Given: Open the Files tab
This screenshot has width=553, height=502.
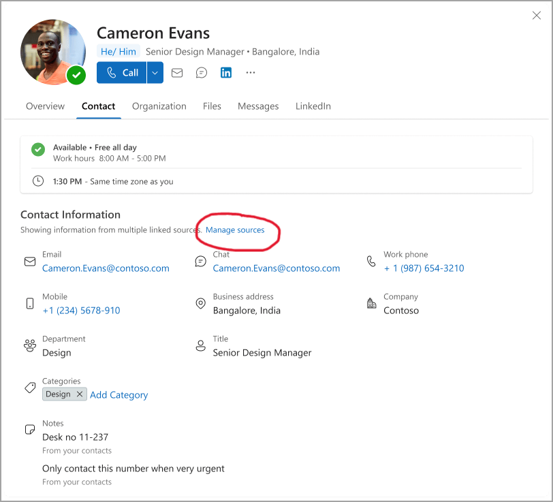Looking at the screenshot, I should point(212,106).
